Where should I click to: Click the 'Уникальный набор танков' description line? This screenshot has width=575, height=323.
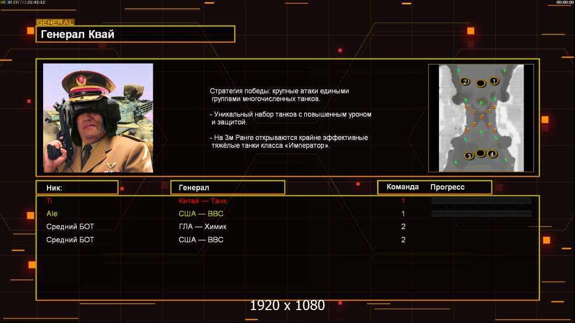290,118
